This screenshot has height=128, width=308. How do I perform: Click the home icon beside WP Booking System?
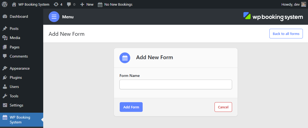click(x=14, y=4)
